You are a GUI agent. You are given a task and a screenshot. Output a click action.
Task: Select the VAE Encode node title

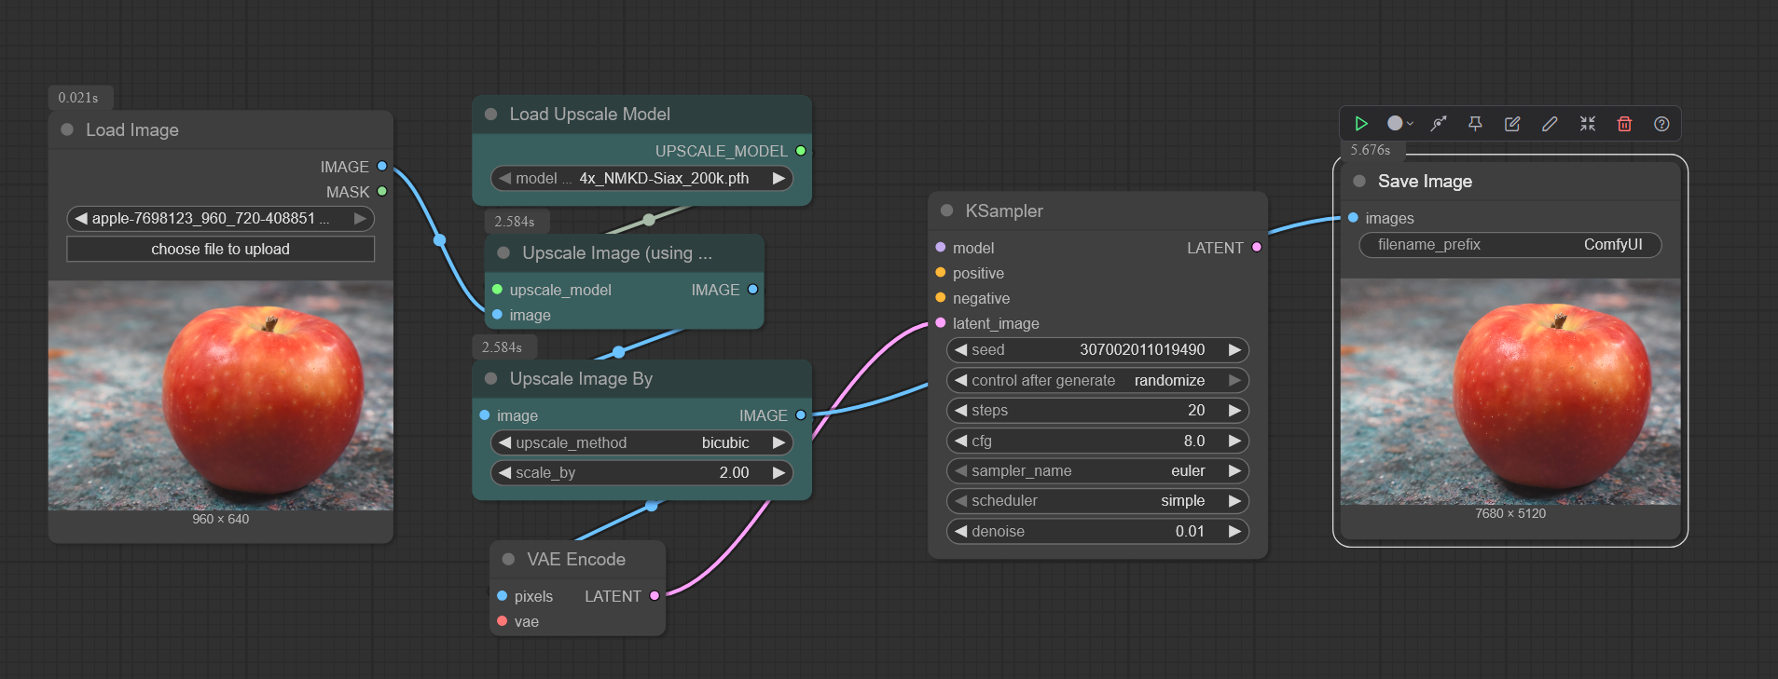576,559
